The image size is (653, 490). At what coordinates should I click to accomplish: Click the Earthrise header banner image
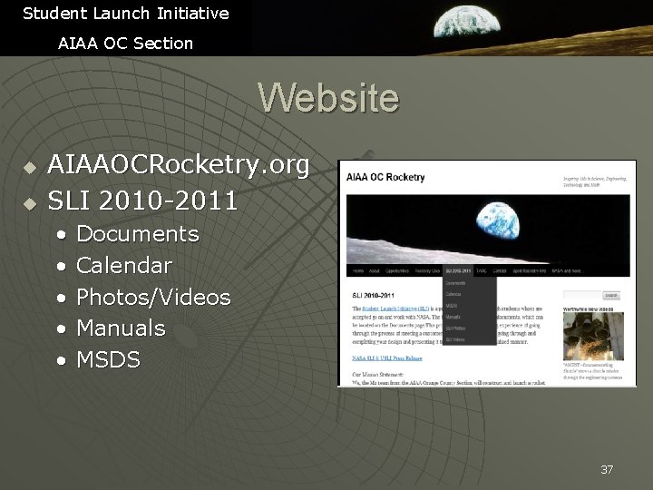488,230
